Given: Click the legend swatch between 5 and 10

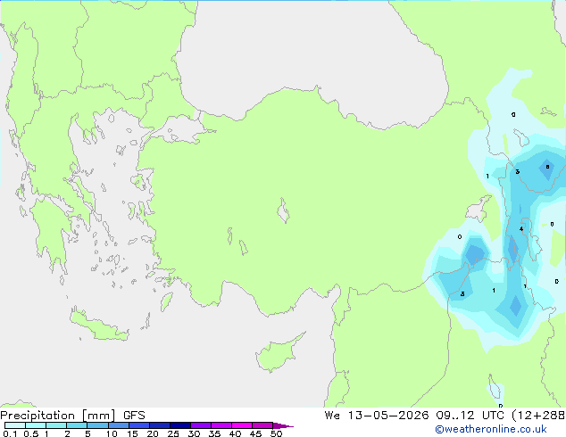Looking at the screenshot, I should point(97,425).
